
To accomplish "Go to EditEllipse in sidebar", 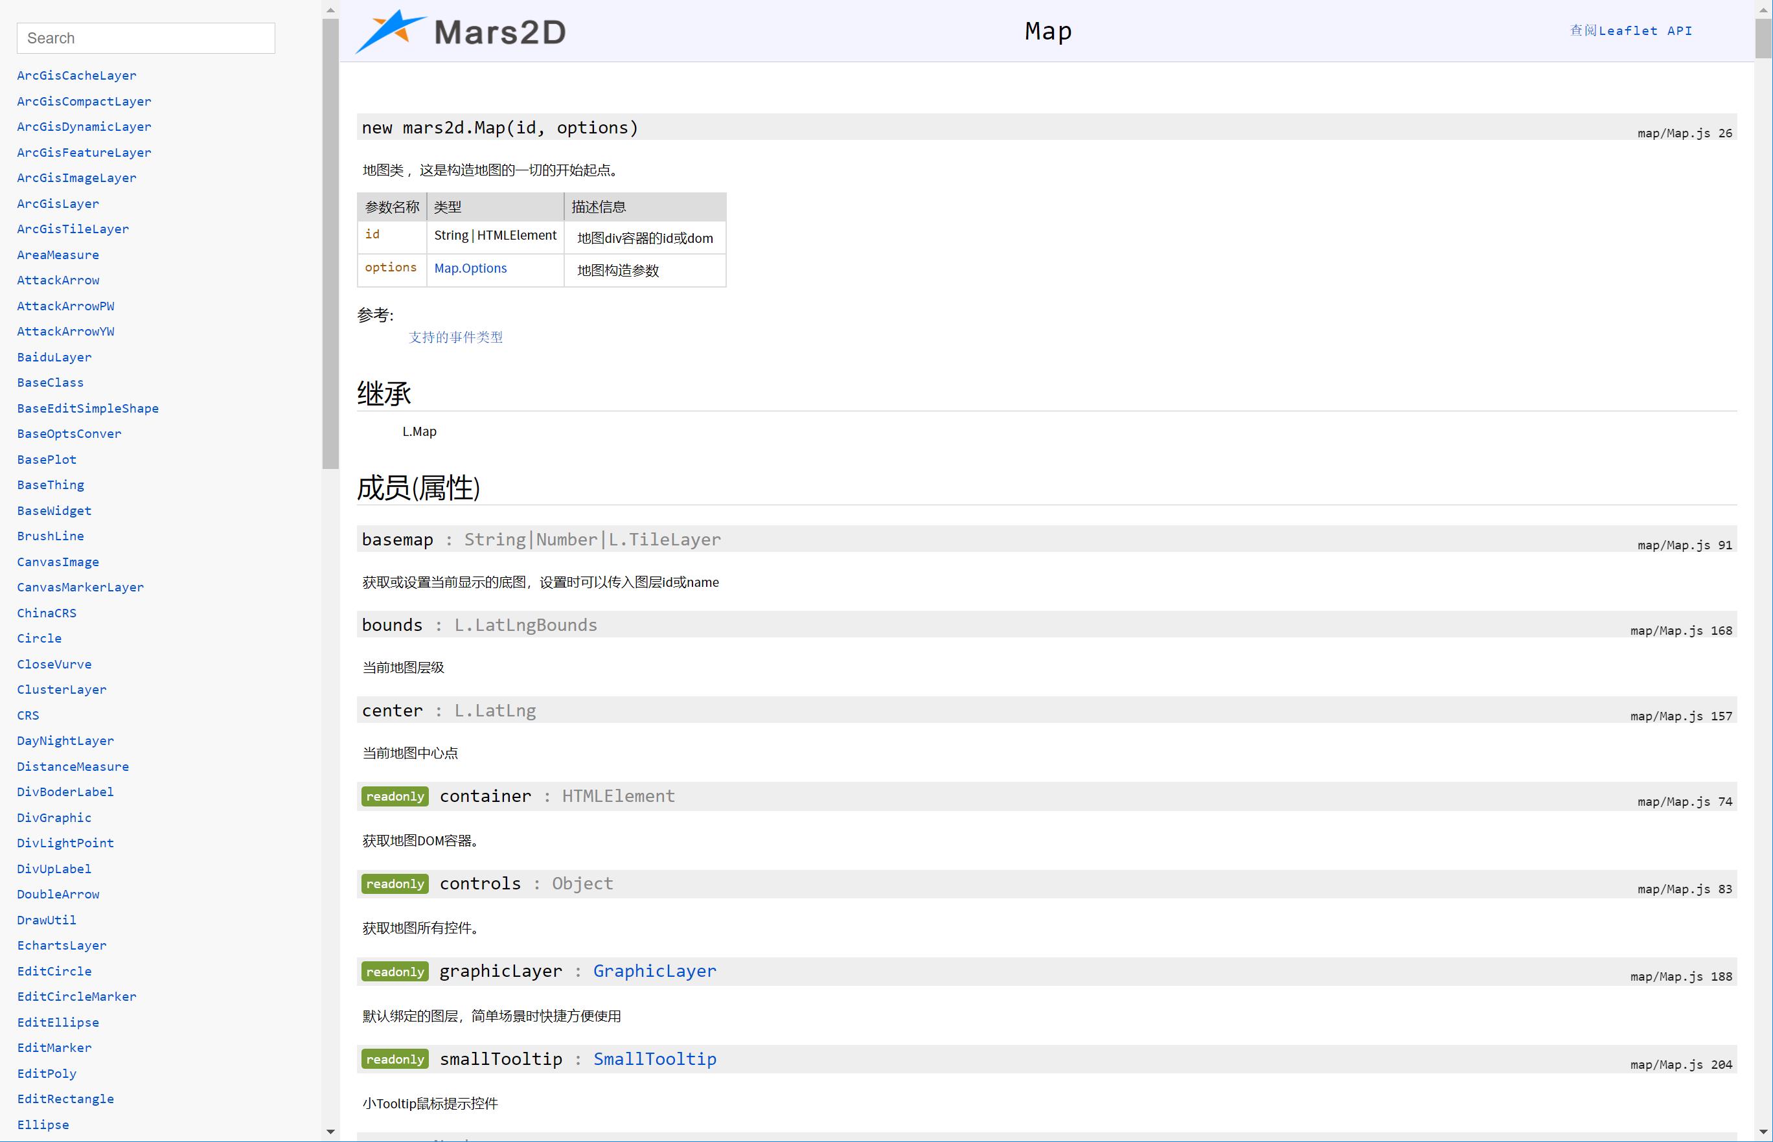I will [58, 1022].
